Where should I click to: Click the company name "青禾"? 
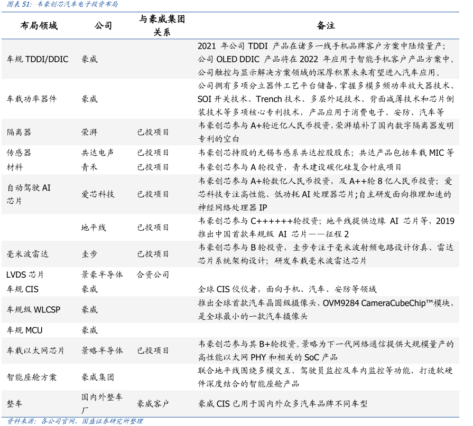[90, 167]
